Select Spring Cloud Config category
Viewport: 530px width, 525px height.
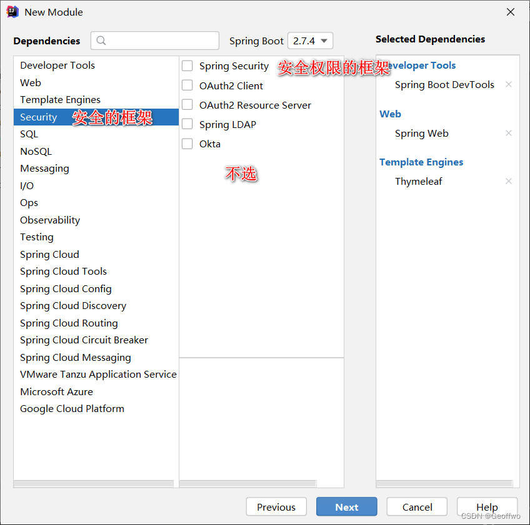click(96, 288)
